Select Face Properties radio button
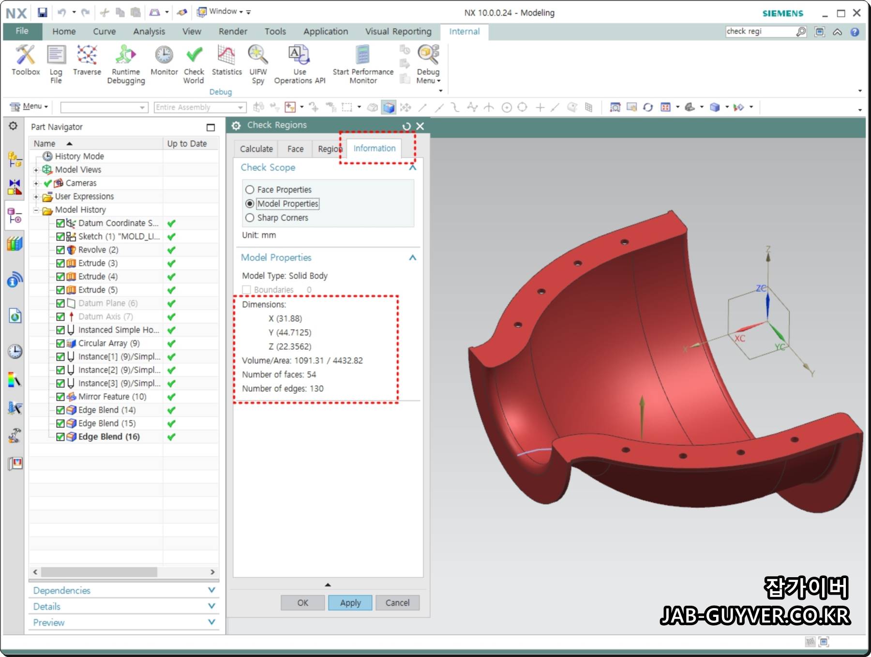The height and width of the screenshot is (657, 871). pyautogui.click(x=250, y=190)
